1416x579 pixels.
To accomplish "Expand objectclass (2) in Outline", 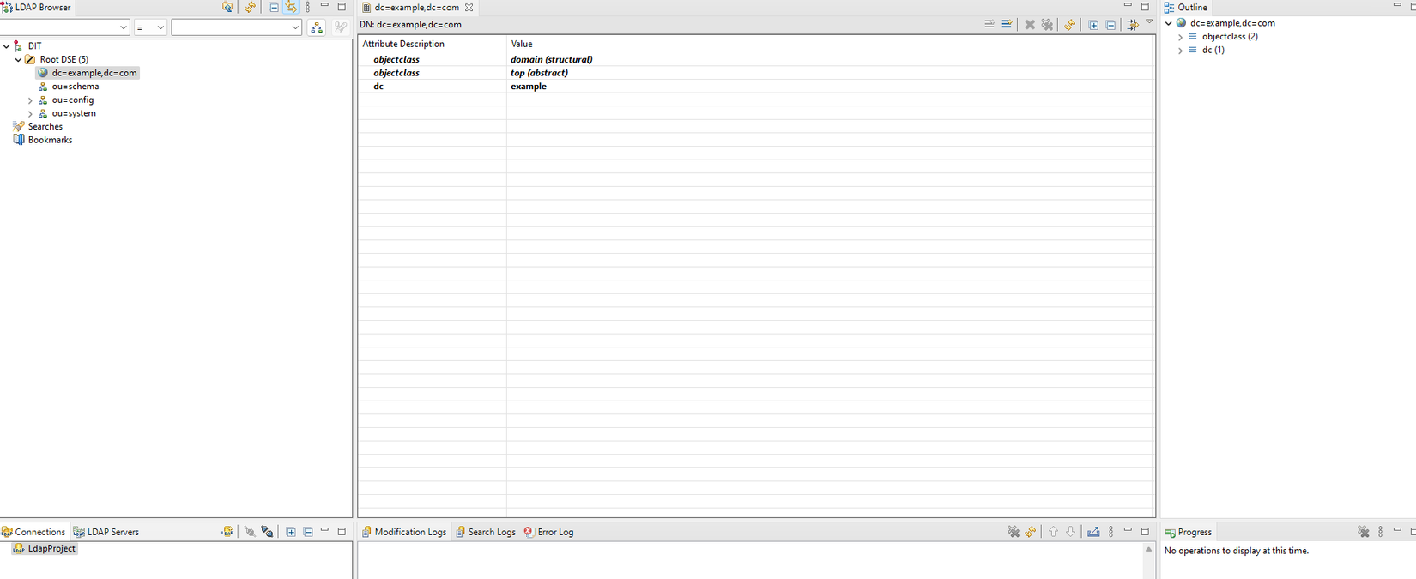I will click(x=1180, y=37).
